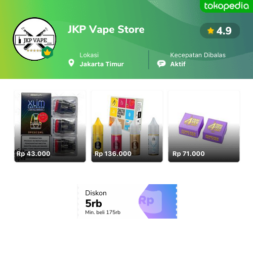Screen dimensions: 253x253
Task: Open the purple anniversary box product thumbnail
Action: 204,126
